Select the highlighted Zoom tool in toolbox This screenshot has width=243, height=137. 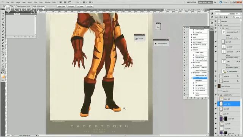click(3, 70)
